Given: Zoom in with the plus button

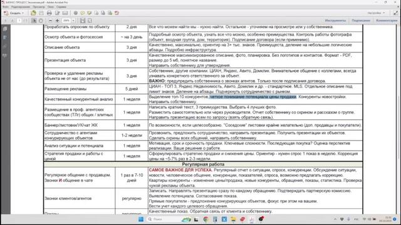Looking at the screenshot, I should pyautogui.click(x=57, y=21).
